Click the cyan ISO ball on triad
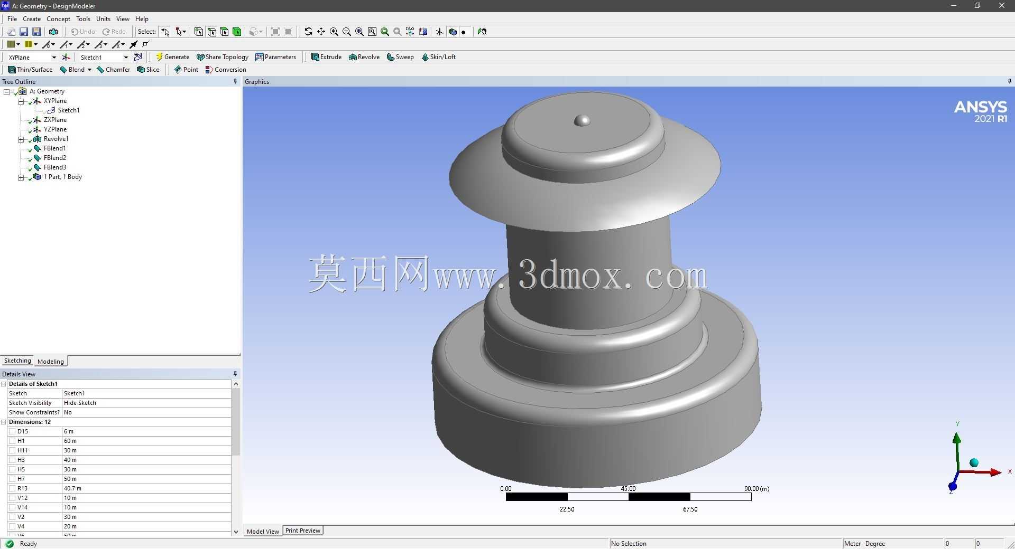Viewport: 1015px width, 549px height. 974,463
